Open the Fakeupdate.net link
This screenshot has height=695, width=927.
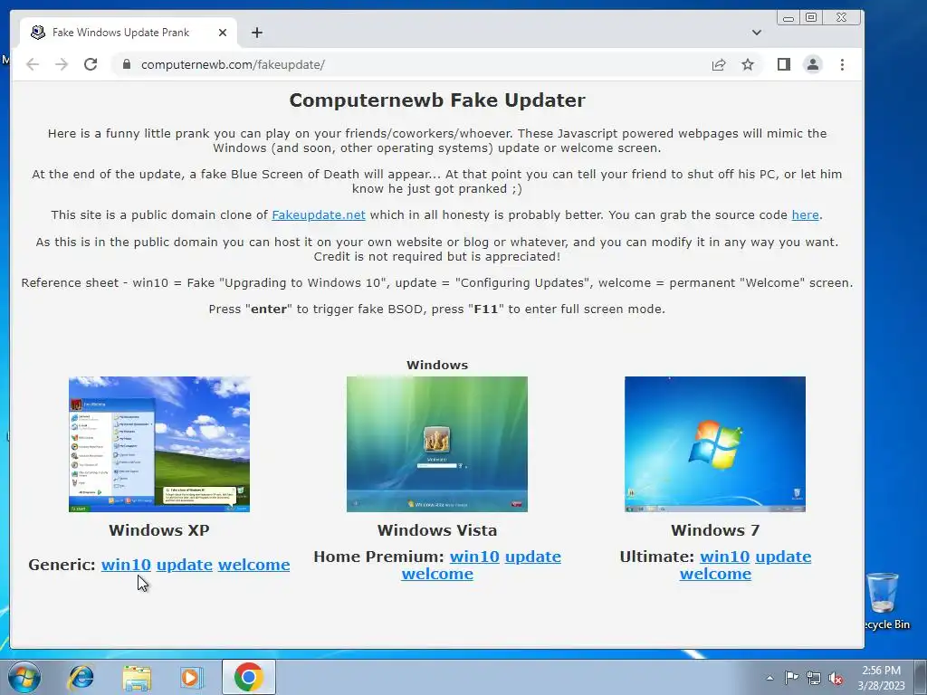(319, 215)
